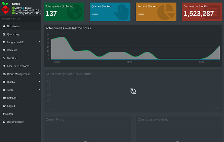224x142 pixels.
Task: Click the temperature flame icon
Action: tap(23, 8)
